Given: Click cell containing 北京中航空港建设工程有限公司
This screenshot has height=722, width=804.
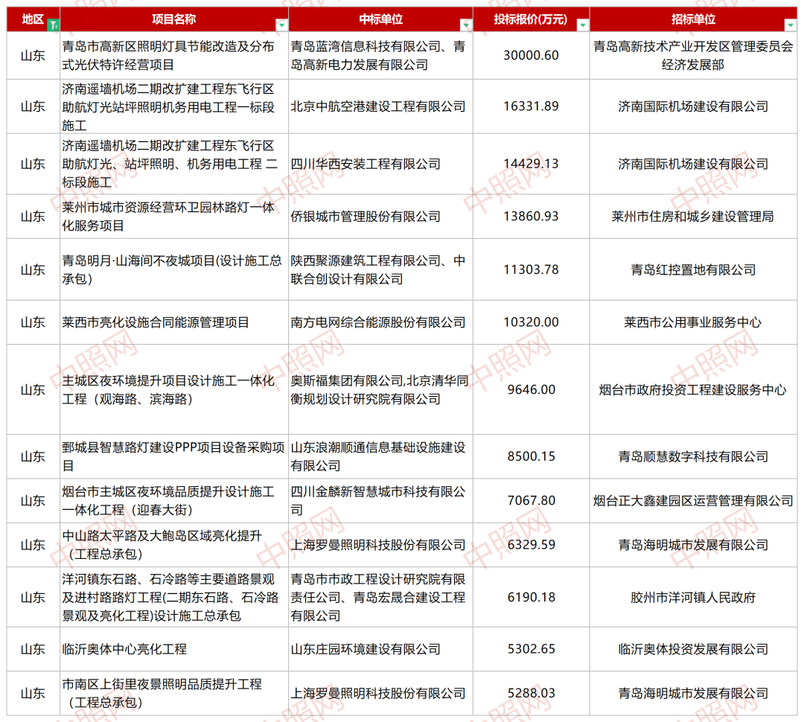Looking at the screenshot, I should [380, 106].
